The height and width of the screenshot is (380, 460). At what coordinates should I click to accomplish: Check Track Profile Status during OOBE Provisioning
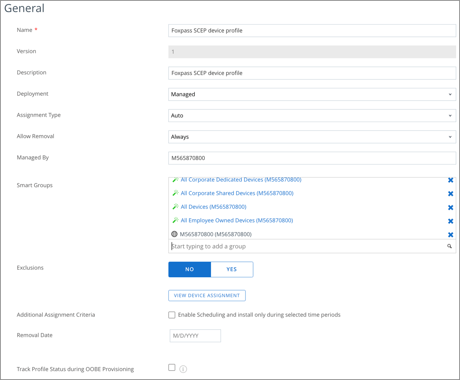[172, 367]
